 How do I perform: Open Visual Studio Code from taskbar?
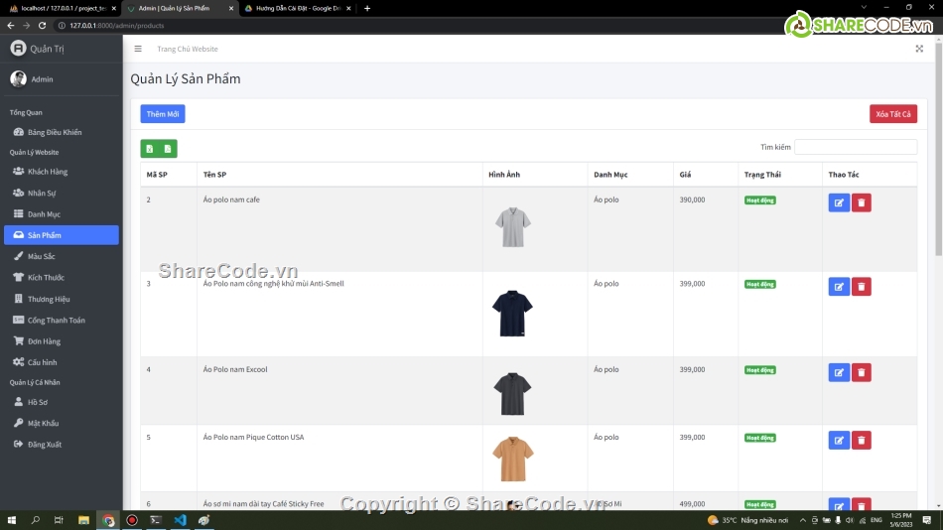[180, 520]
